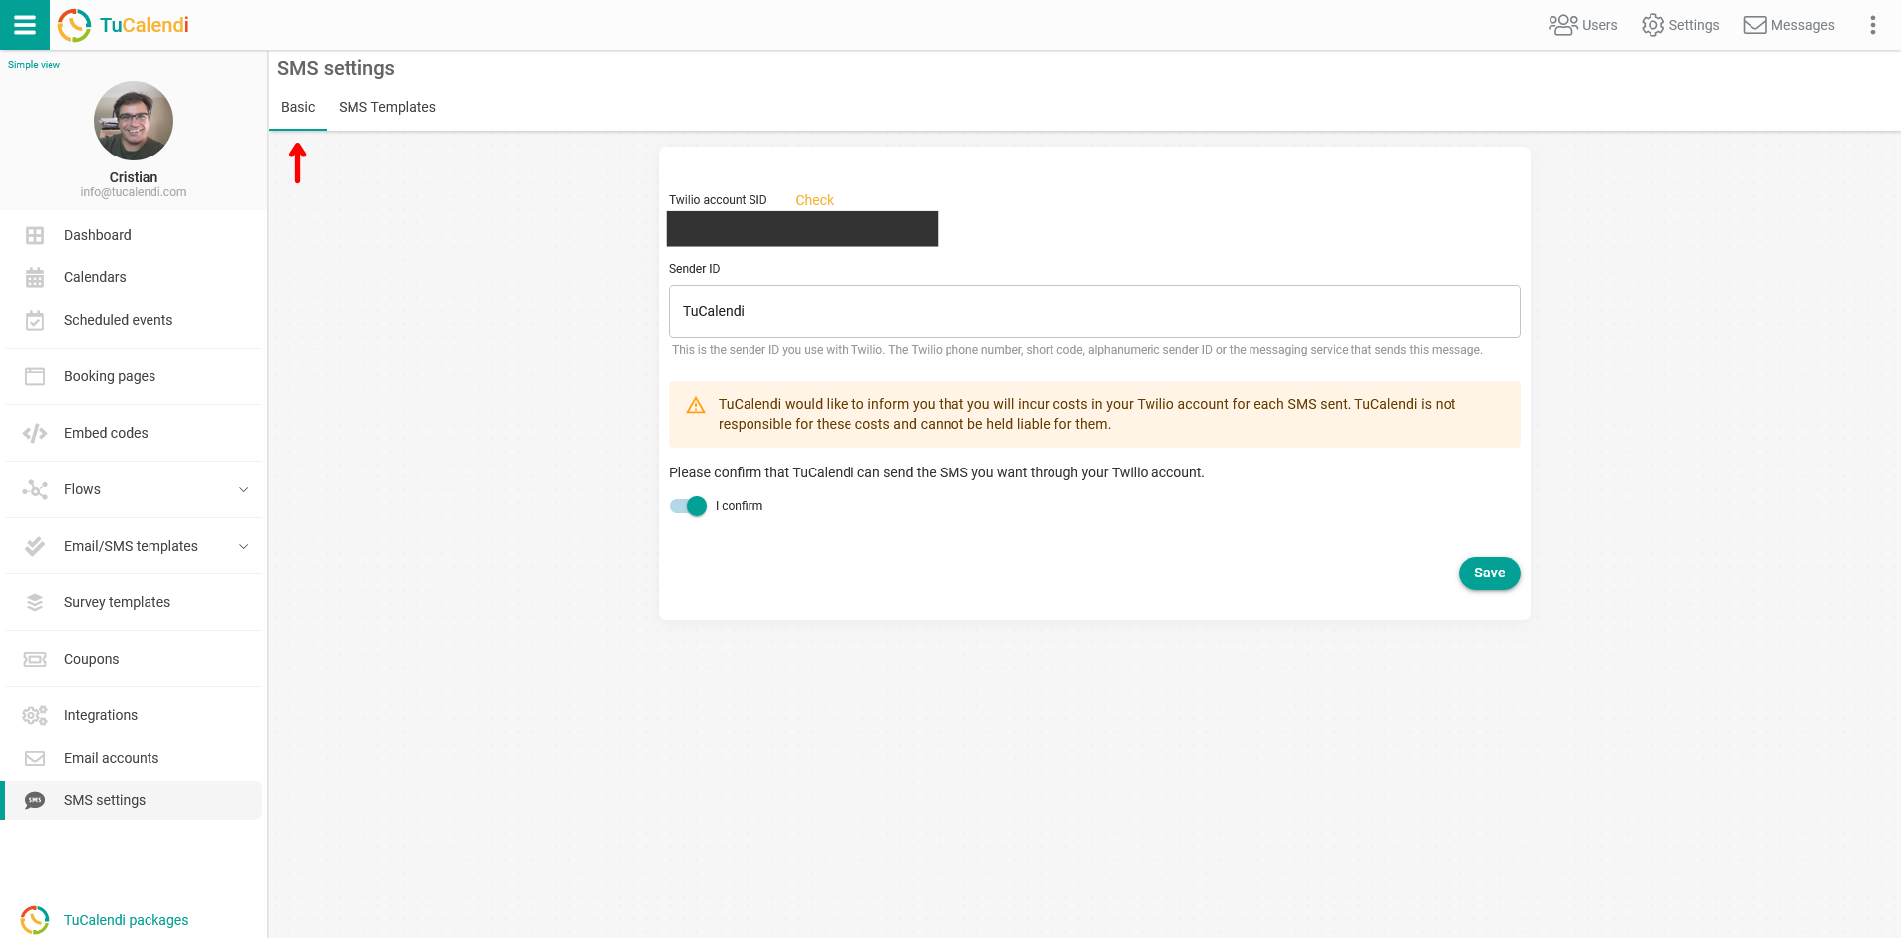The height and width of the screenshot is (938, 1901).
Task: Open the hamburger menu
Action: coord(25,25)
